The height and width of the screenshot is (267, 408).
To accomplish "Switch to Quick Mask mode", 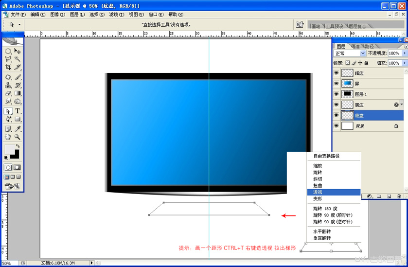I will tap(17, 167).
